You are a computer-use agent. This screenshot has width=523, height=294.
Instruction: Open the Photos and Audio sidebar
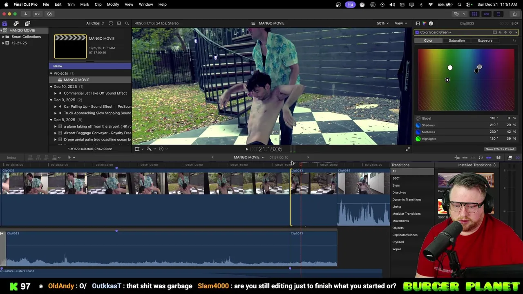16,23
